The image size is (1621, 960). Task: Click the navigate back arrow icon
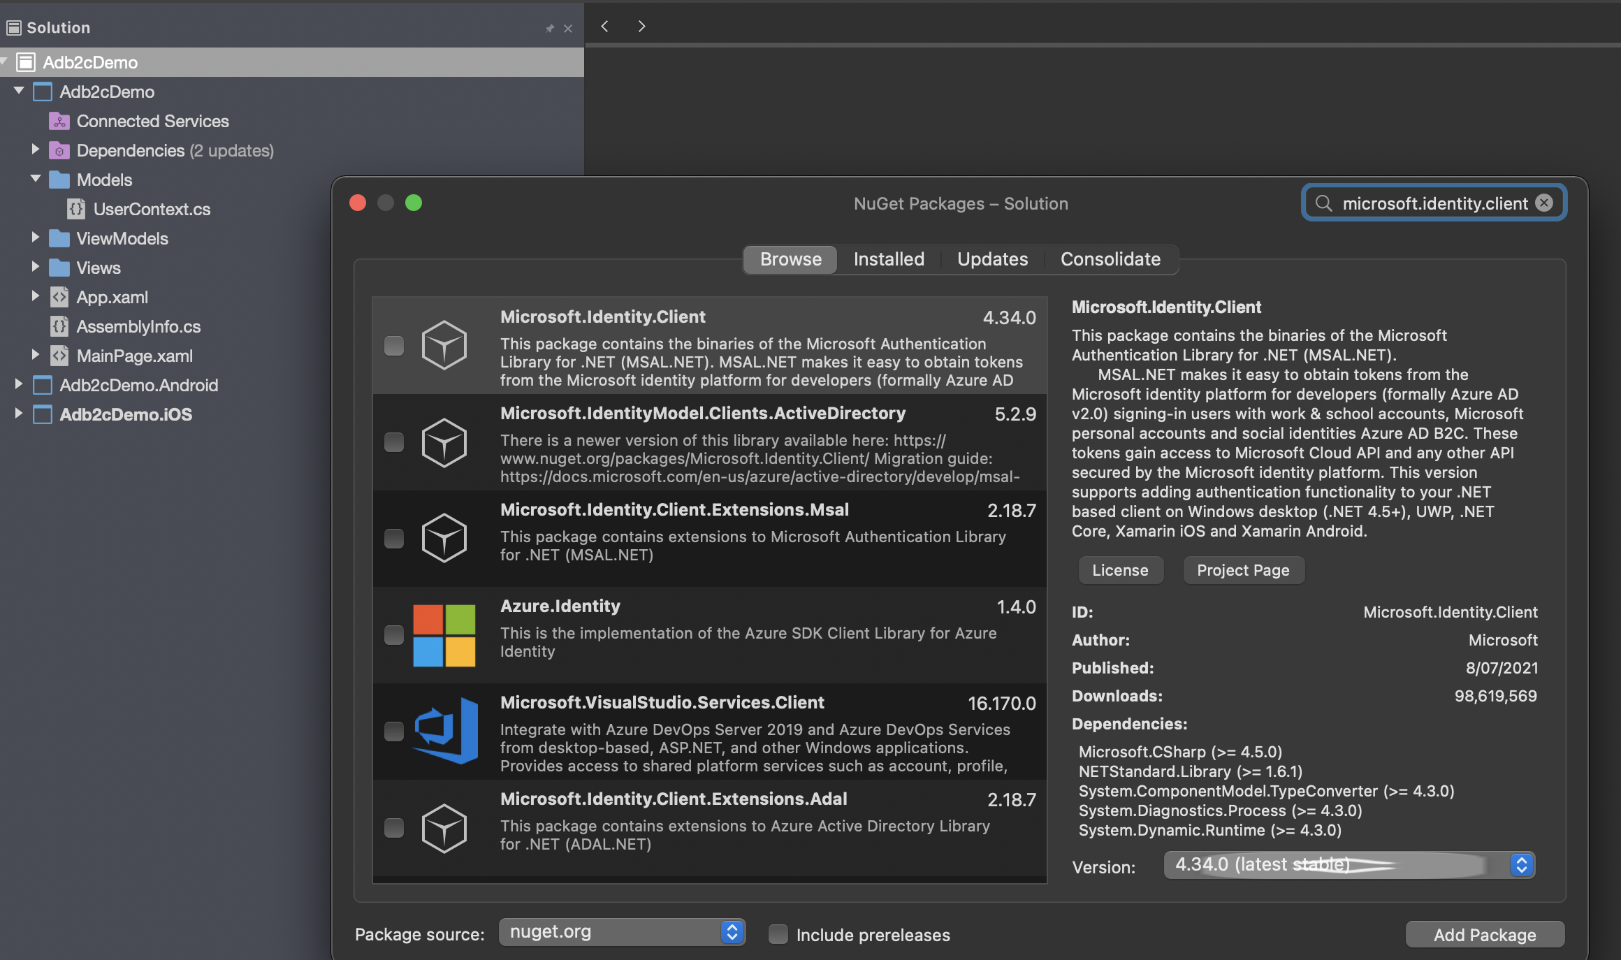pyautogui.click(x=605, y=27)
